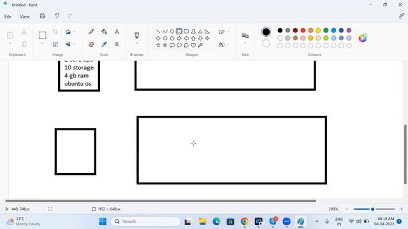Select the Heart shape
This screenshot has height=229, width=408.
pyautogui.click(x=193, y=45)
